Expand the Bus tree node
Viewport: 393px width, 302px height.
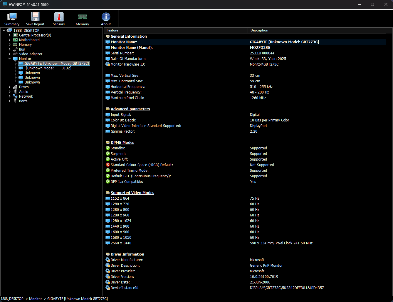[x=9, y=49]
